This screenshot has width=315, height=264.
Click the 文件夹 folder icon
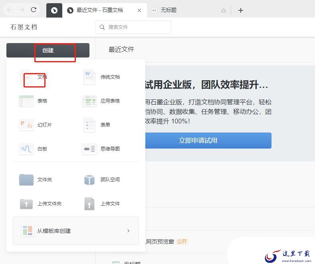tap(26, 180)
